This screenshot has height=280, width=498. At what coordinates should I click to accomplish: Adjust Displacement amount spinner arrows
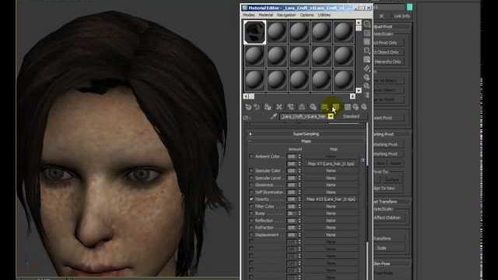[x=299, y=235]
